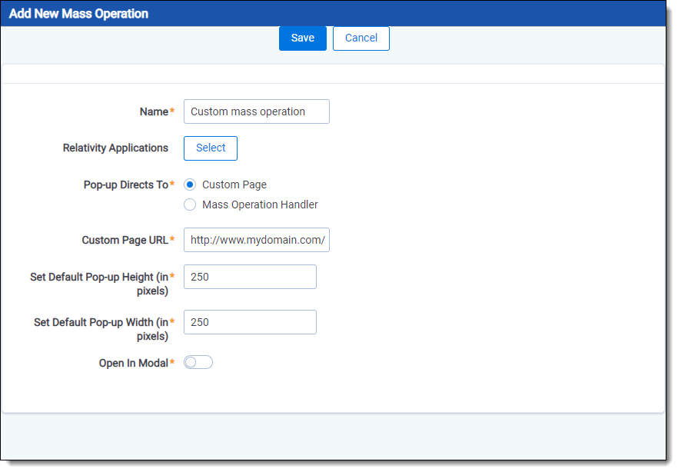This screenshot has width=678, height=472.
Task: Click the Add New Mass Operation title bar
Action: point(78,13)
